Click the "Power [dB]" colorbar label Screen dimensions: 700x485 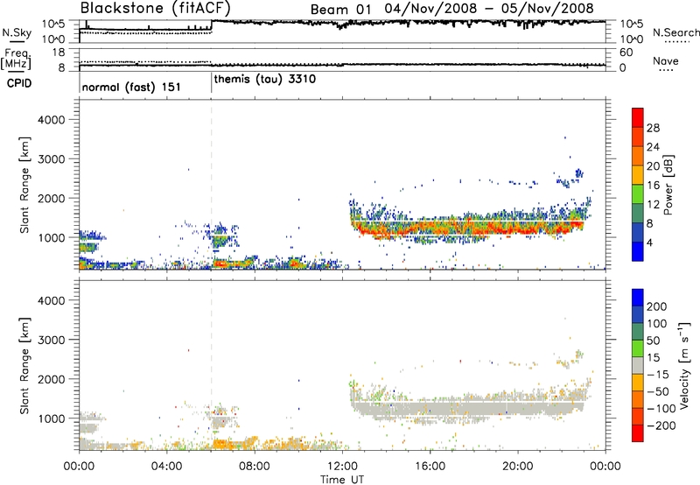pyautogui.click(x=668, y=185)
